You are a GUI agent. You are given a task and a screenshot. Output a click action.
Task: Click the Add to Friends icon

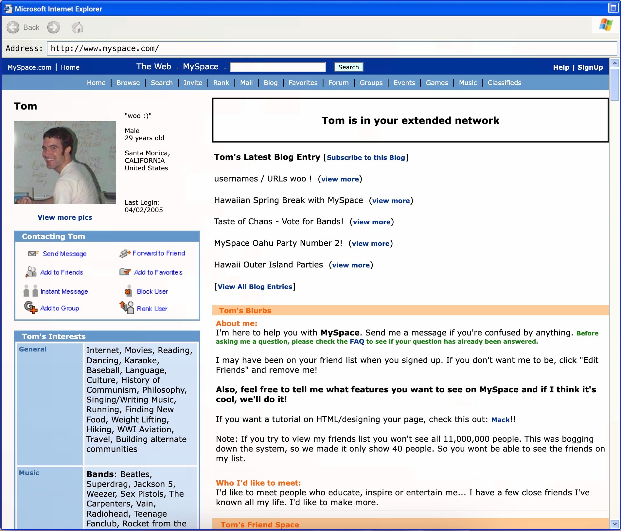click(x=31, y=272)
